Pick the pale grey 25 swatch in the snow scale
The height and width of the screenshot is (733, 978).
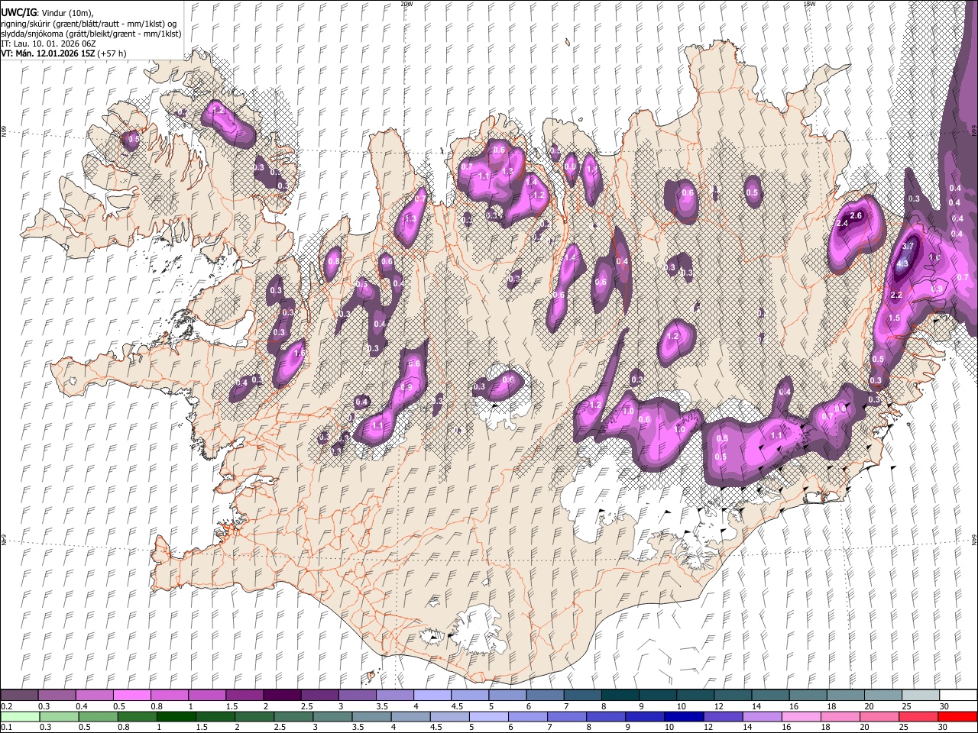tap(920, 696)
